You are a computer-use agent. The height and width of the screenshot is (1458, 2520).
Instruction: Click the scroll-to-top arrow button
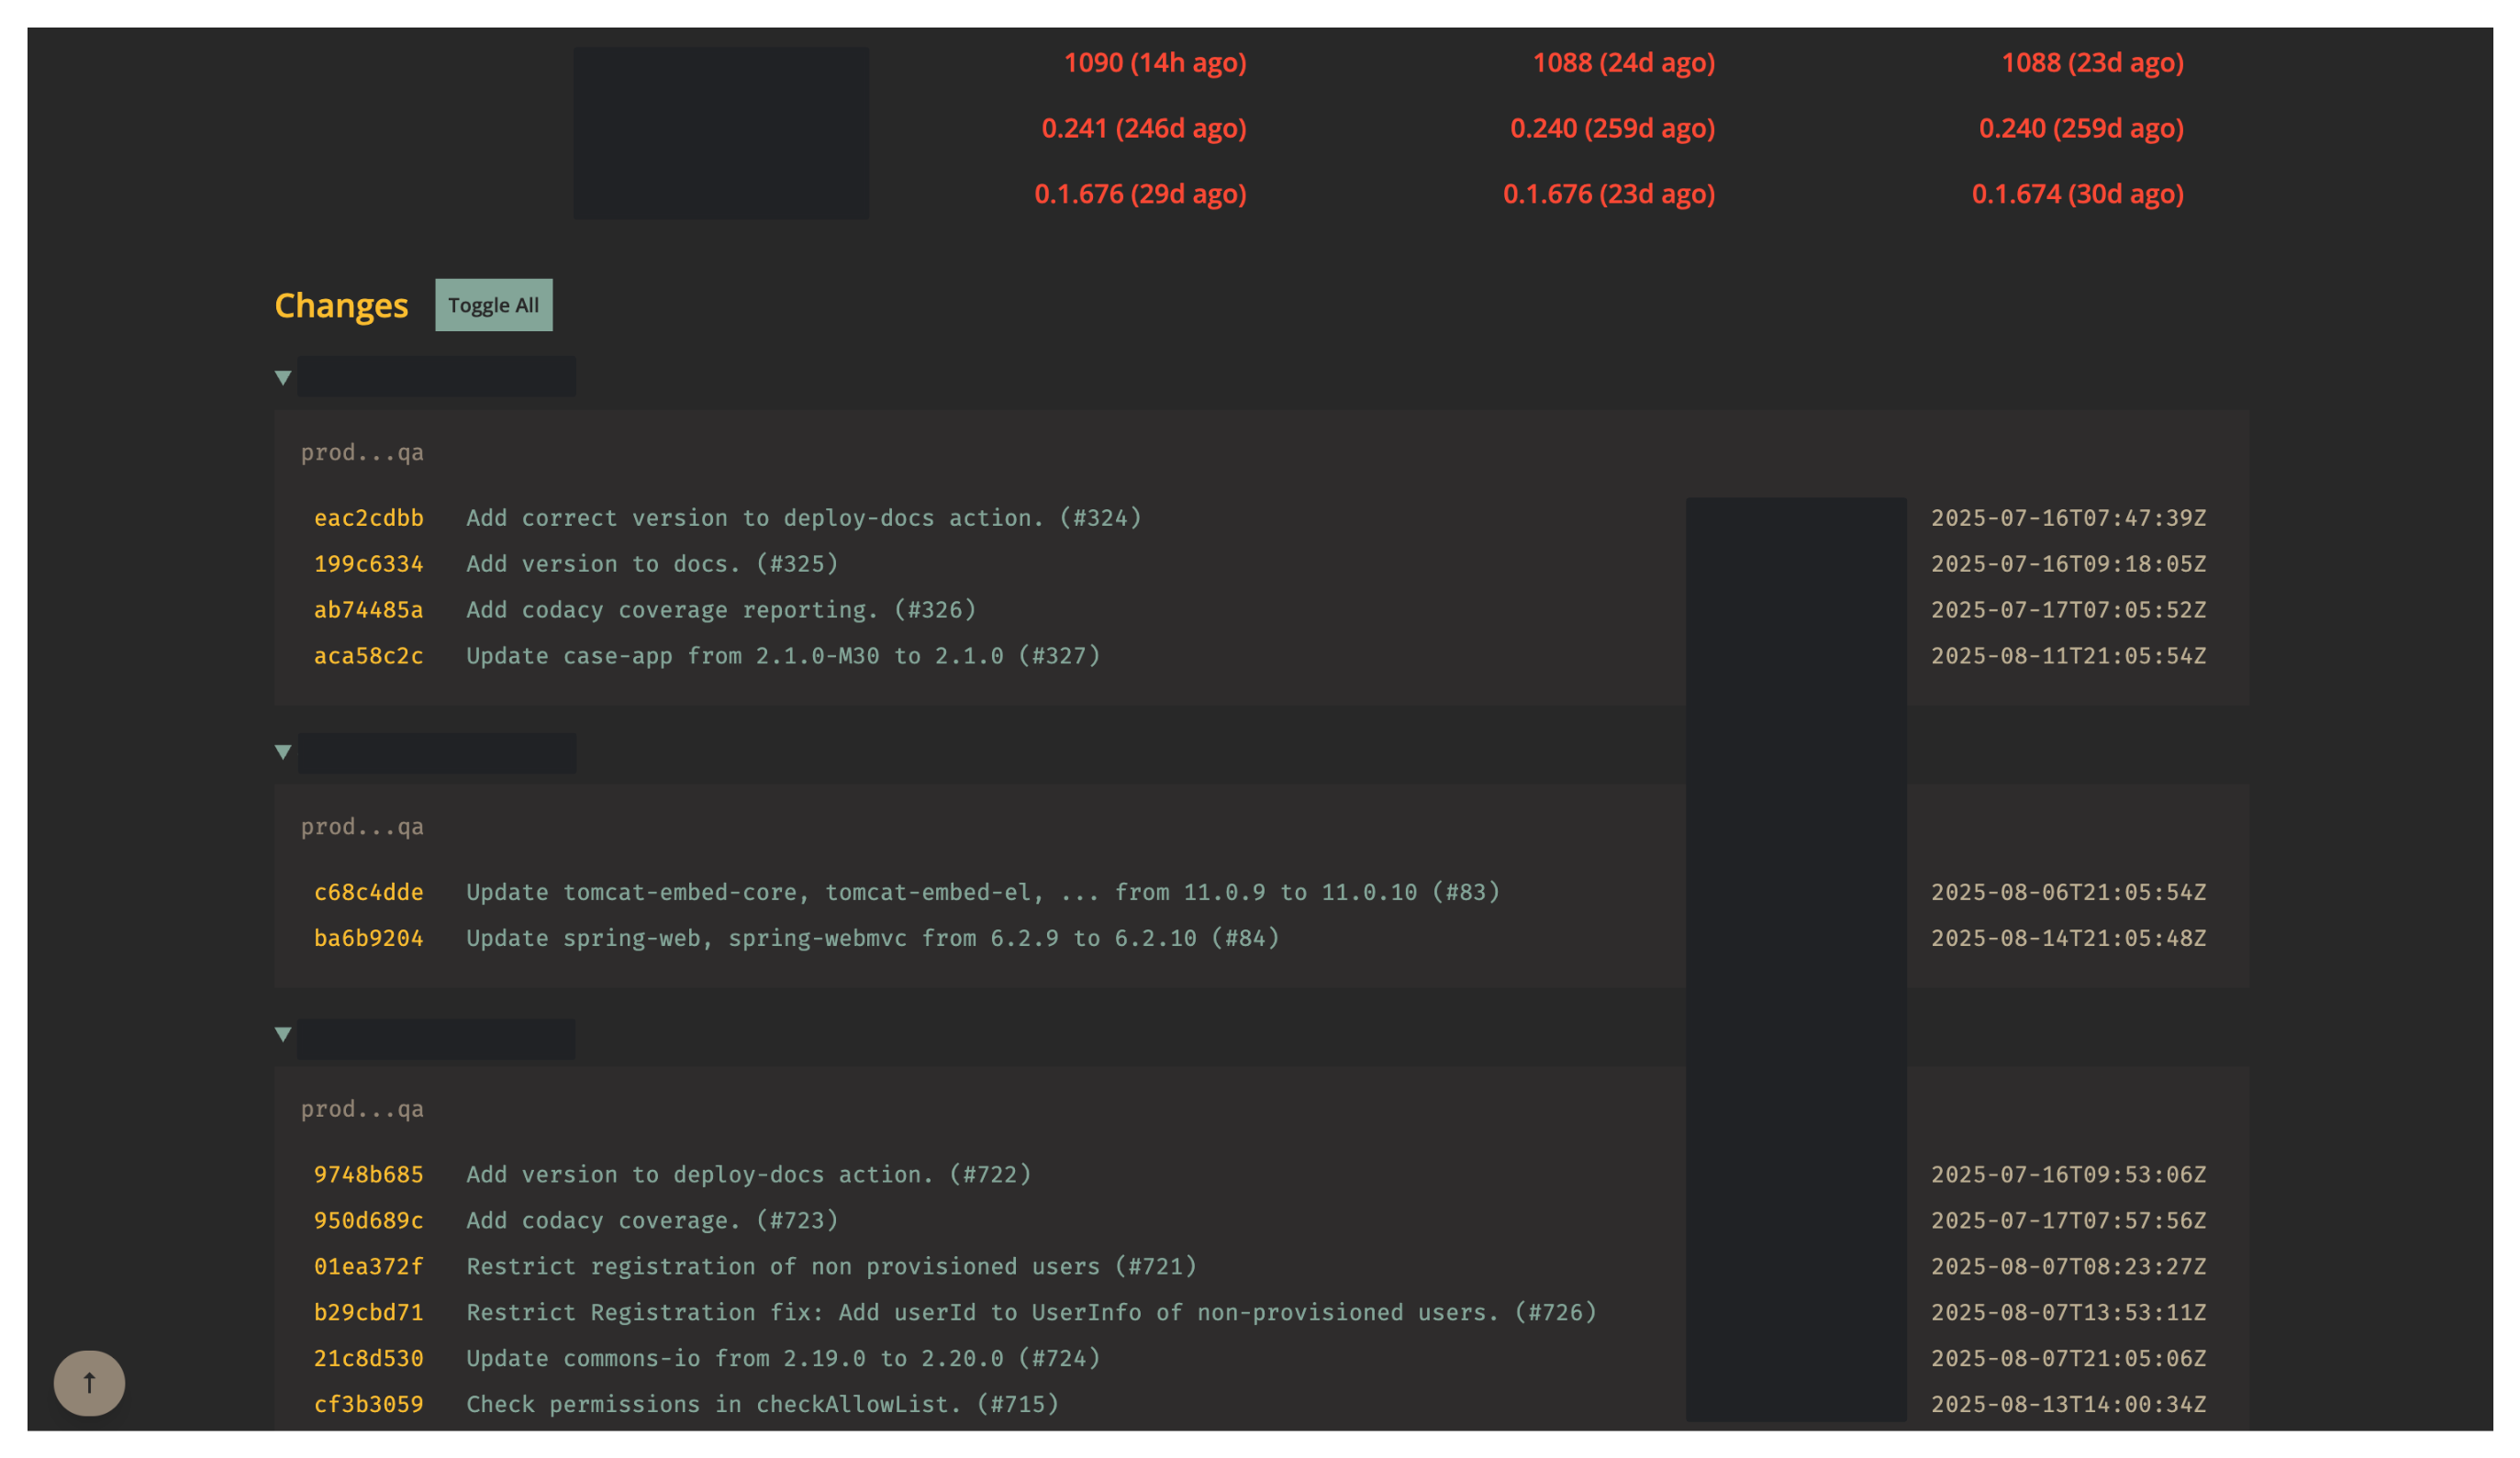[x=89, y=1383]
